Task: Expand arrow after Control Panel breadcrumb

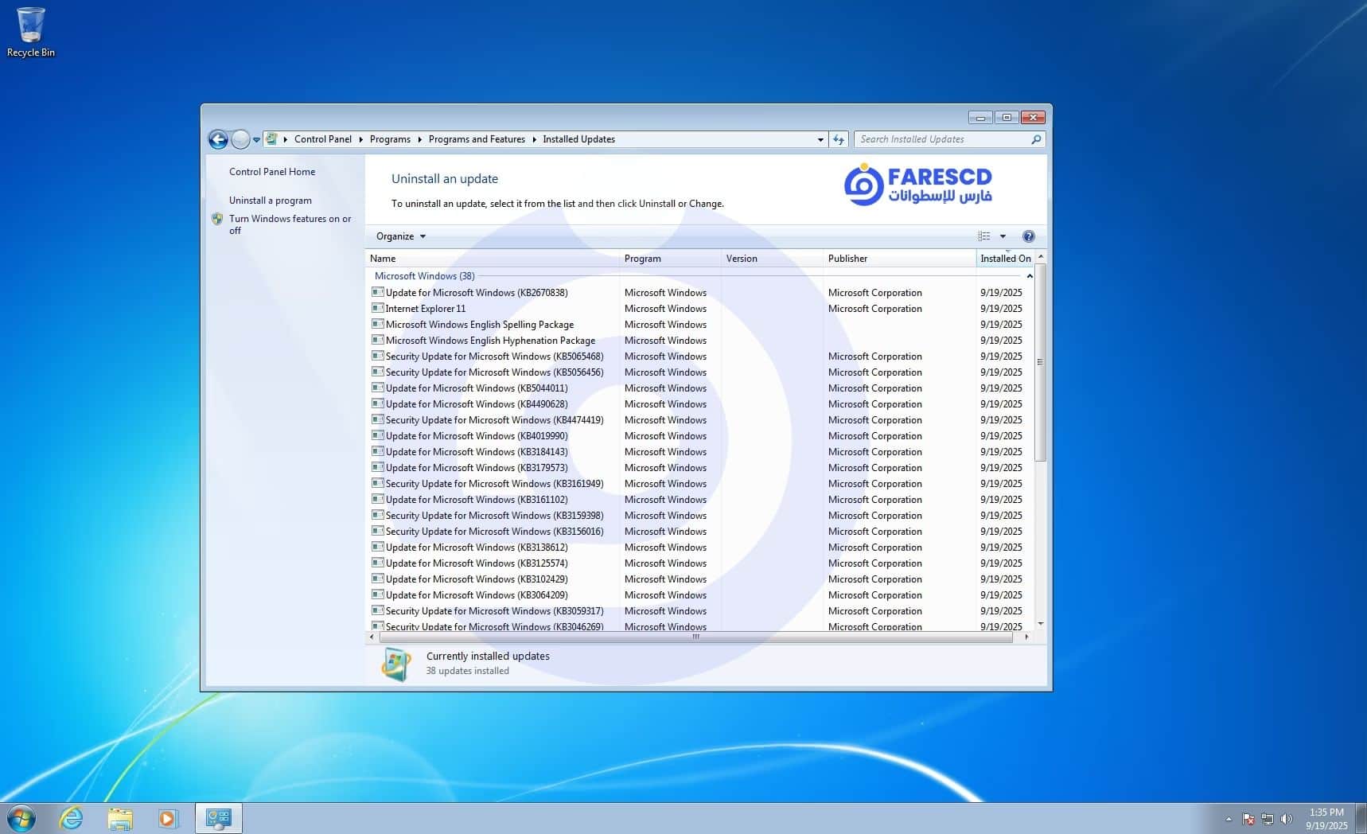Action: tap(360, 139)
